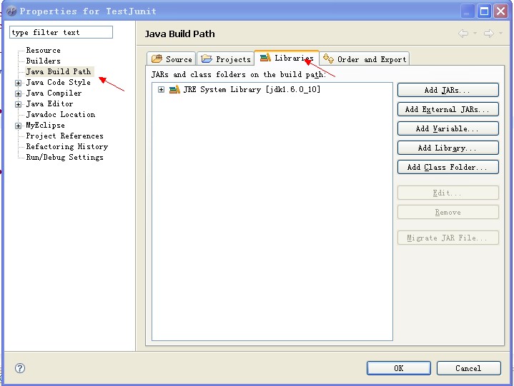514x386 pixels.
Task: Click the JRE System Library books icon
Action: click(x=174, y=89)
